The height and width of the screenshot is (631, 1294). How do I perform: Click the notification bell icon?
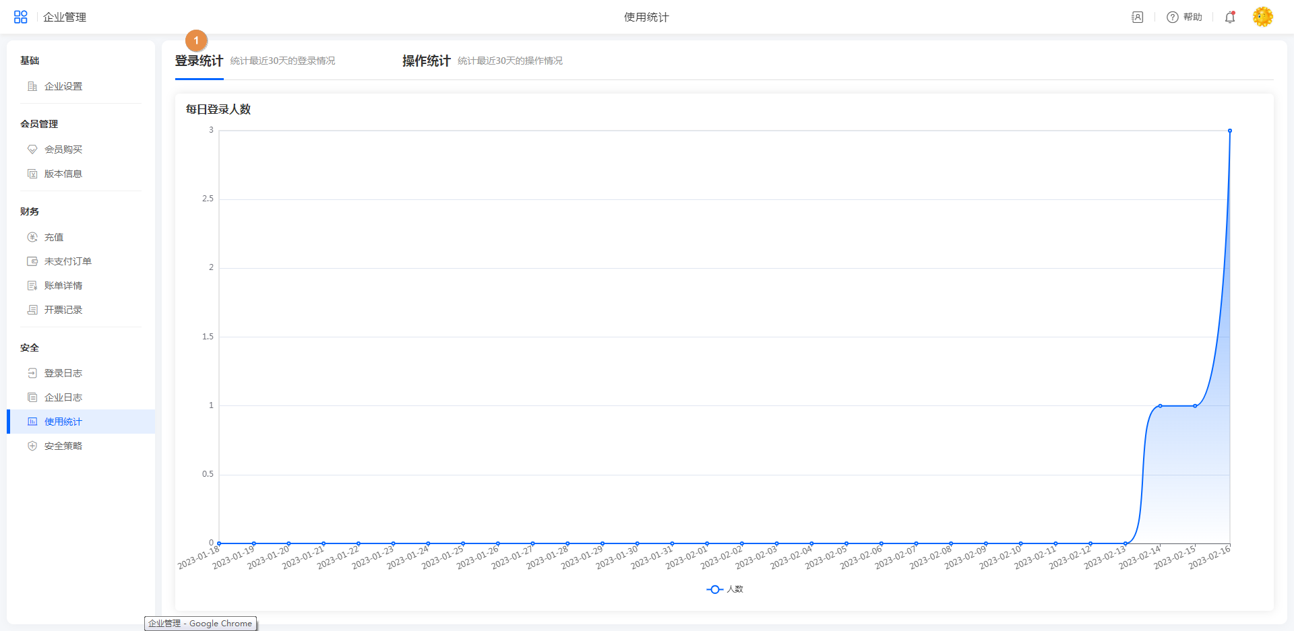[1230, 18]
